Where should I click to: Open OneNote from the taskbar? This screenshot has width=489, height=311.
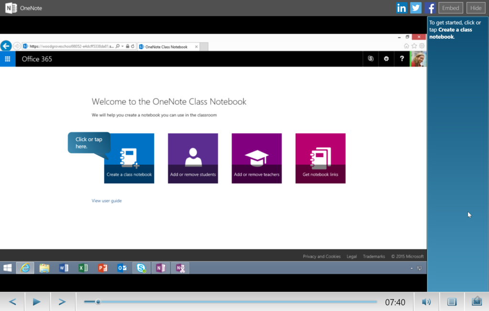160,268
